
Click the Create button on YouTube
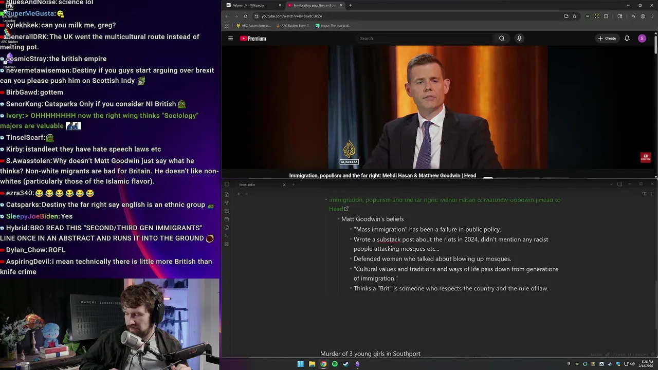[x=607, y=39]
